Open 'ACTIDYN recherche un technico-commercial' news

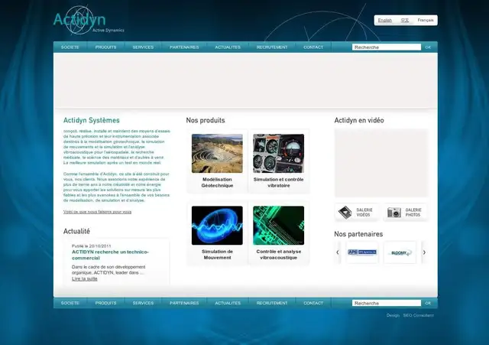pyautogui.click(x=110, y=255)
